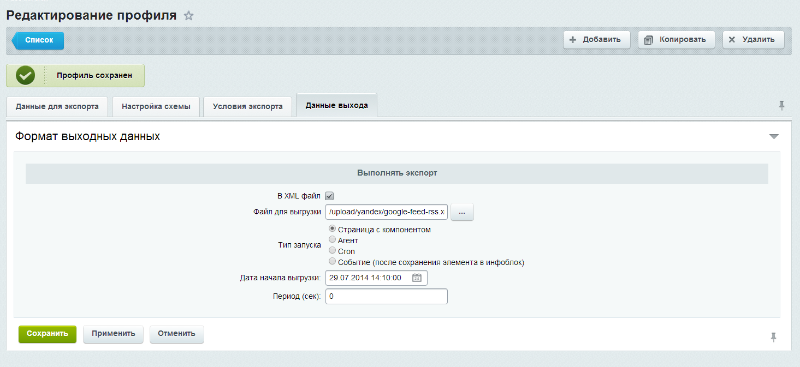Viewport: 800px width, 367px height.
Task: Click the pin icon beside the tabs row
Action: [x=781, y=105]
